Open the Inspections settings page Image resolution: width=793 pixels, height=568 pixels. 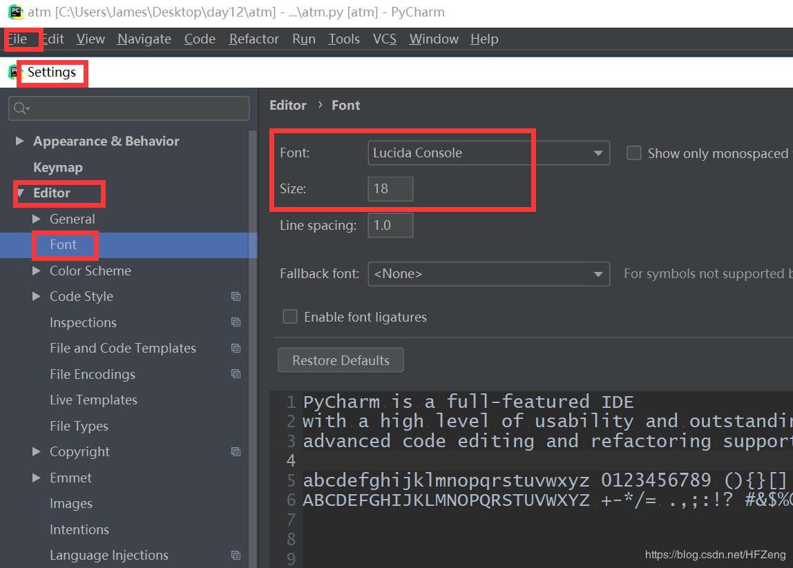point(84,322)
